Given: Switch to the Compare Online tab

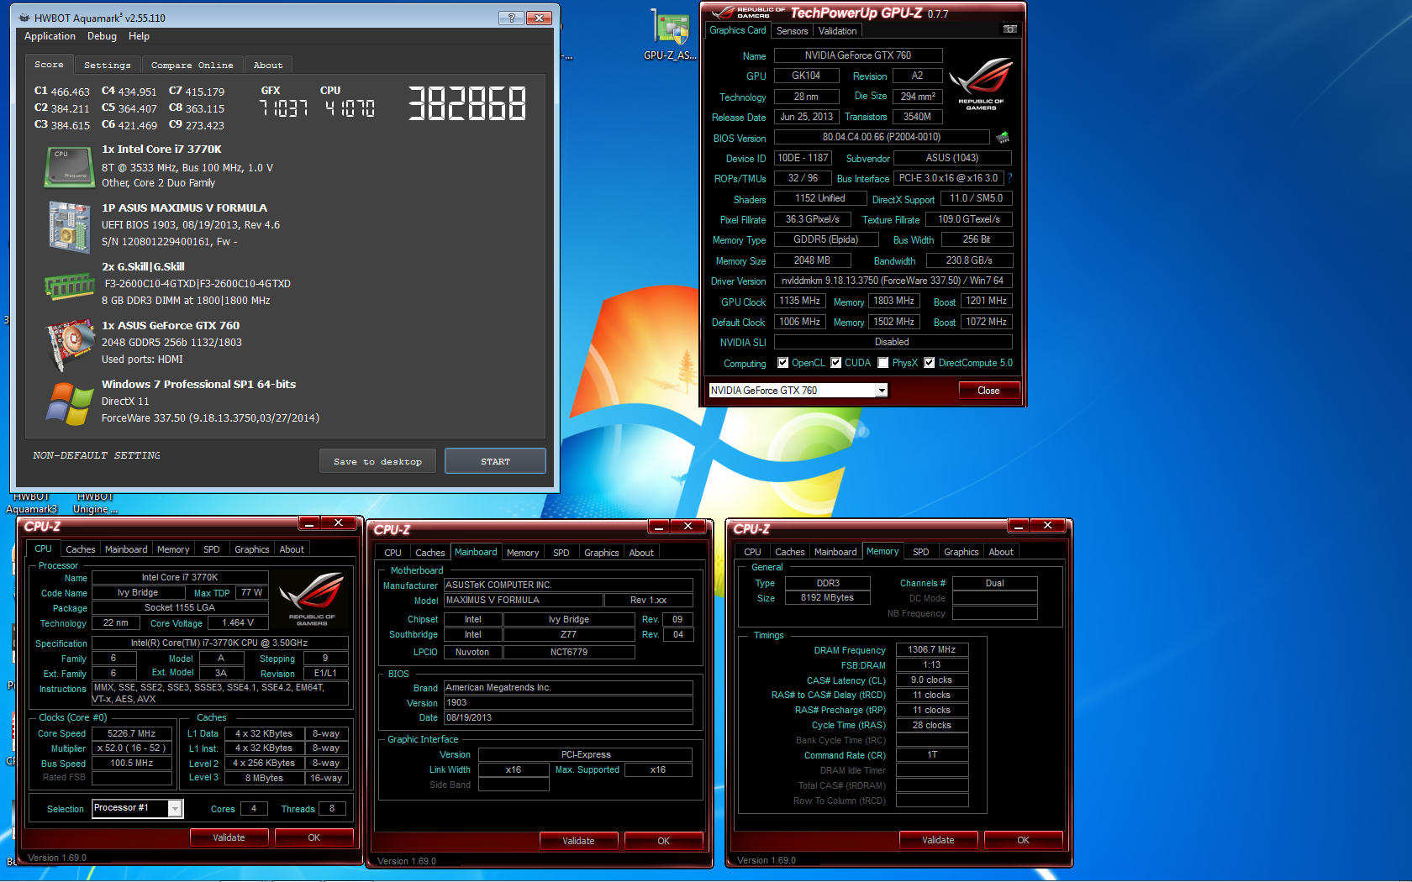Looking at the screenshot, I should pyautogui.click(x=192, y=65).
